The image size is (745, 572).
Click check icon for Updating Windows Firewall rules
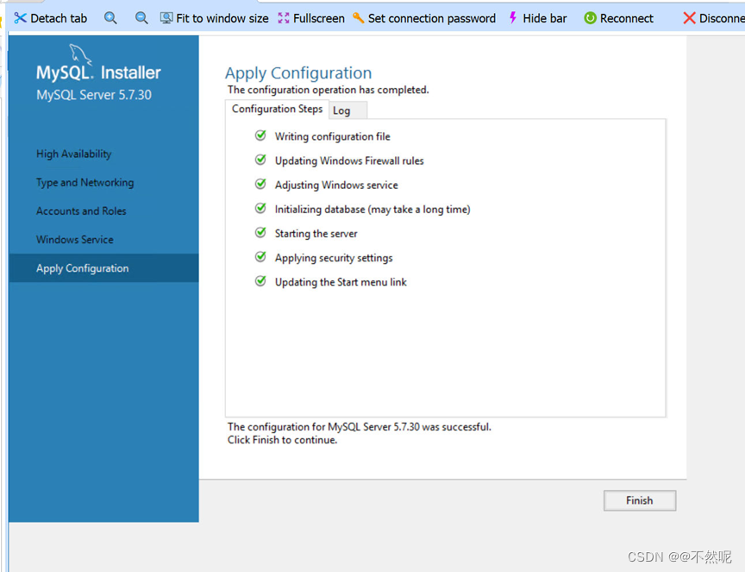pyautogui.click(x=260, y=160)
